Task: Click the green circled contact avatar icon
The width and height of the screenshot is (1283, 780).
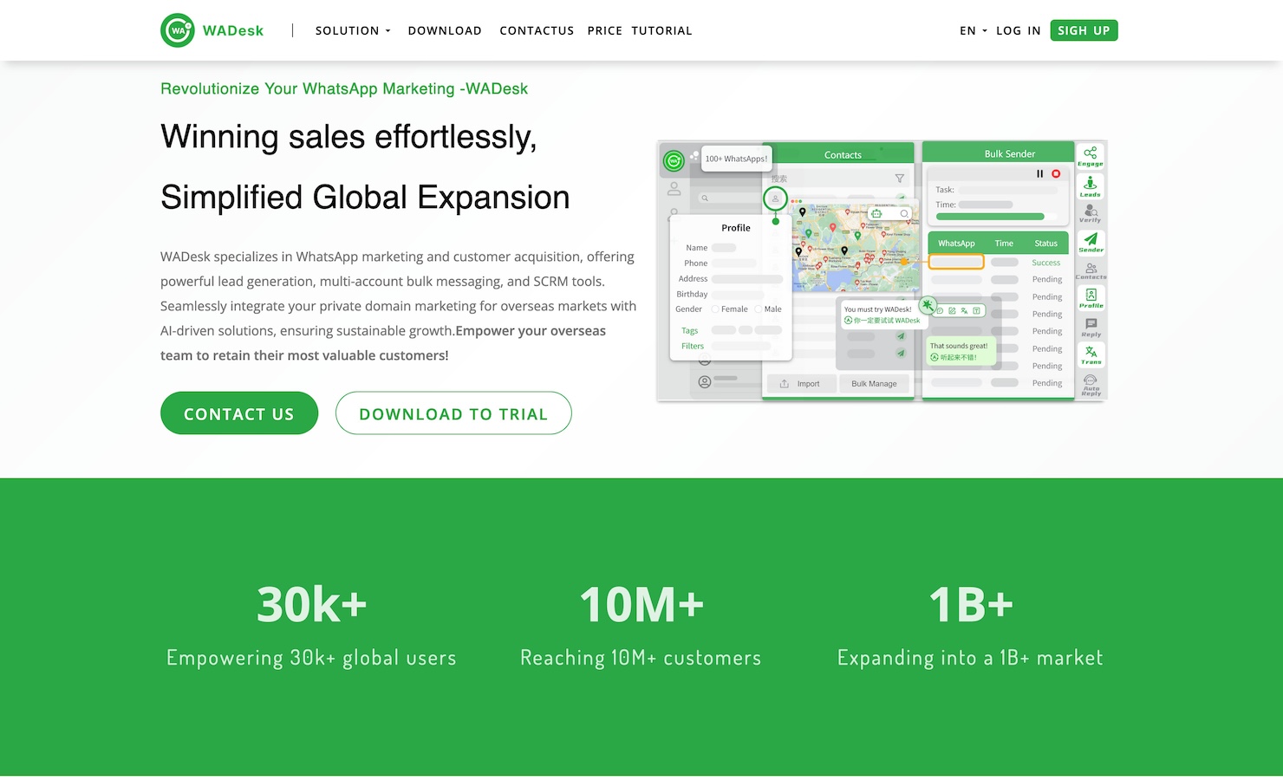Action: [775, 198]
